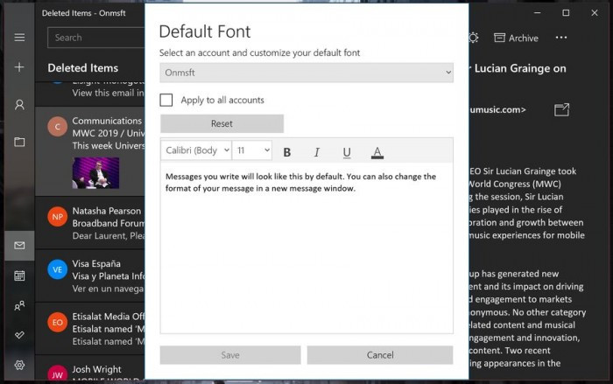Toggle Italic formatting button
The height and width of the screenshot is (384, 613).
[317, 152]
